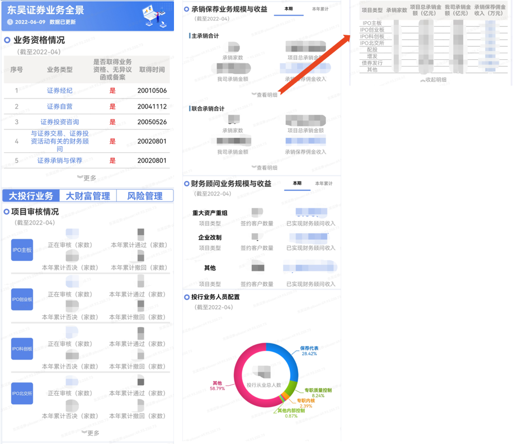
Task: Open the 与证券交易、证券投资活动有关的财务顾问 link
Action: [x=59, y=141]
